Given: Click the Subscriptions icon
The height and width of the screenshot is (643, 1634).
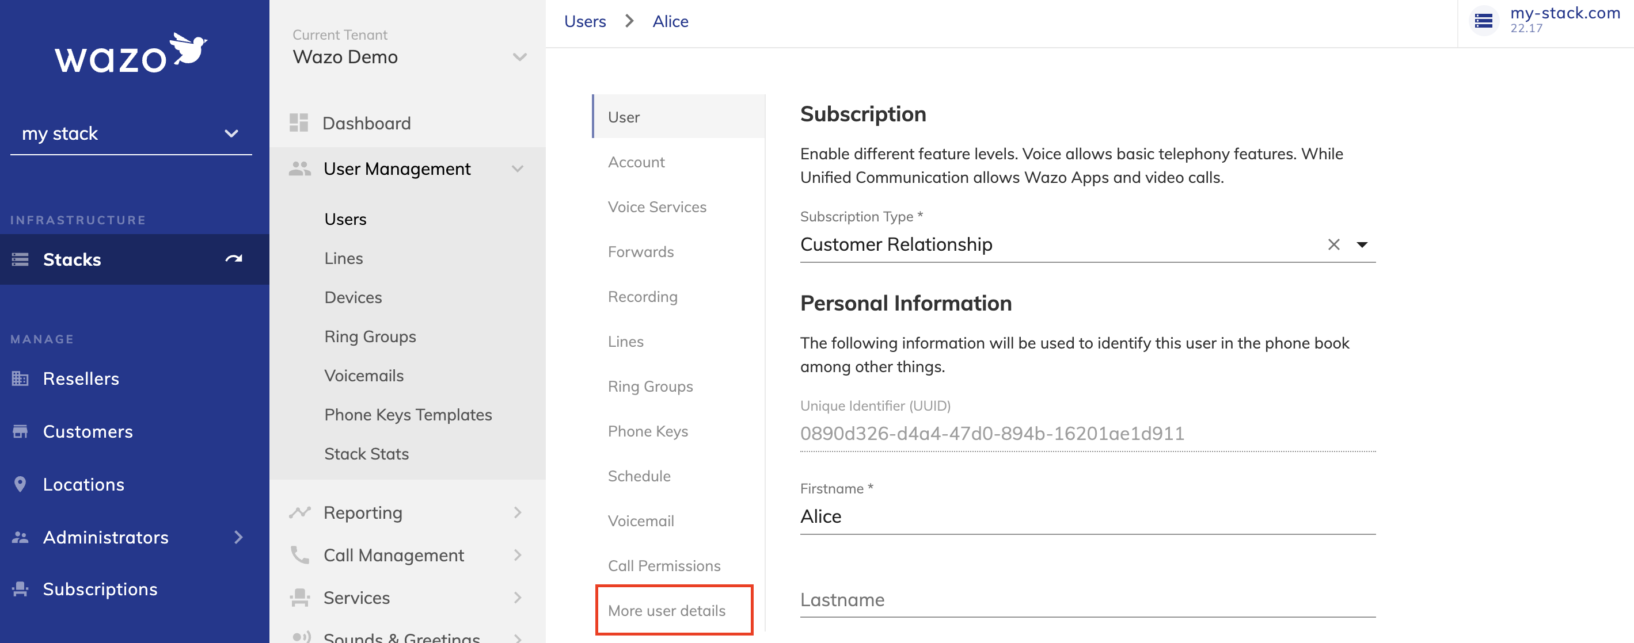Looking at the screenshot, I should coord(20,589).
